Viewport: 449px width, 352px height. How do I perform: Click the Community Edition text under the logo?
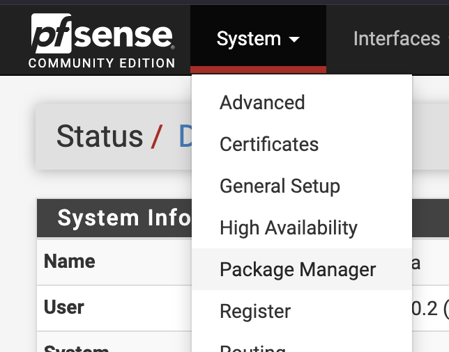102,63
